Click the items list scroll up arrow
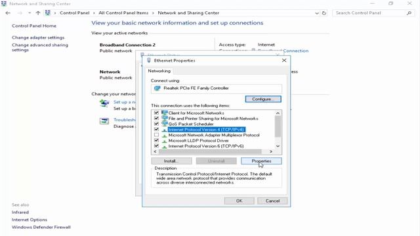Viewport: 420px width, 236px height. click(x=278, y=113)
